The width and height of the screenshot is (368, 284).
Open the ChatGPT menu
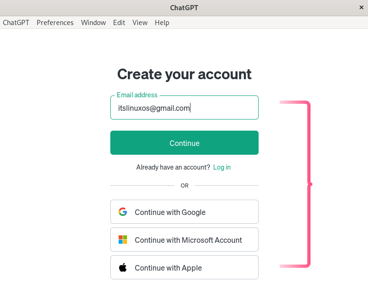pos(16,23)
